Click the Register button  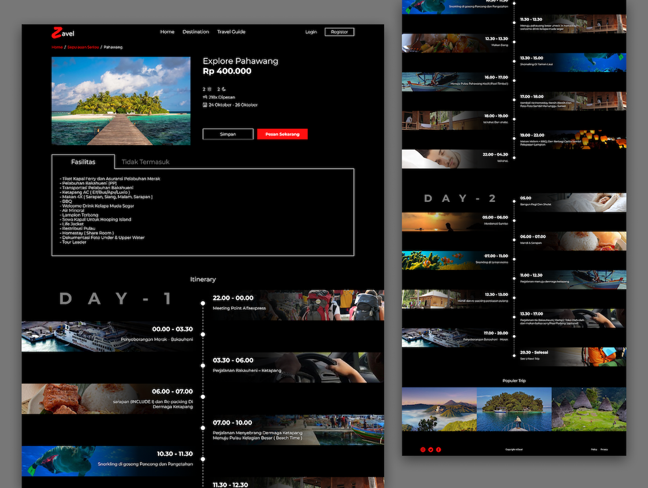[339, 32]
